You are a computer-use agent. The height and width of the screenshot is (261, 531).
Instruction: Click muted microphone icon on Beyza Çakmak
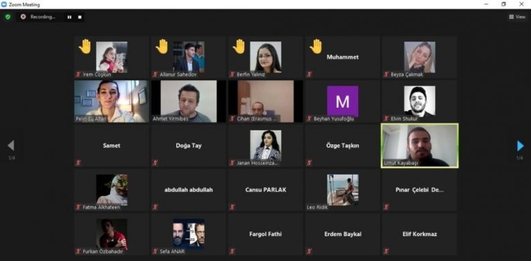(x=386, y=75)
